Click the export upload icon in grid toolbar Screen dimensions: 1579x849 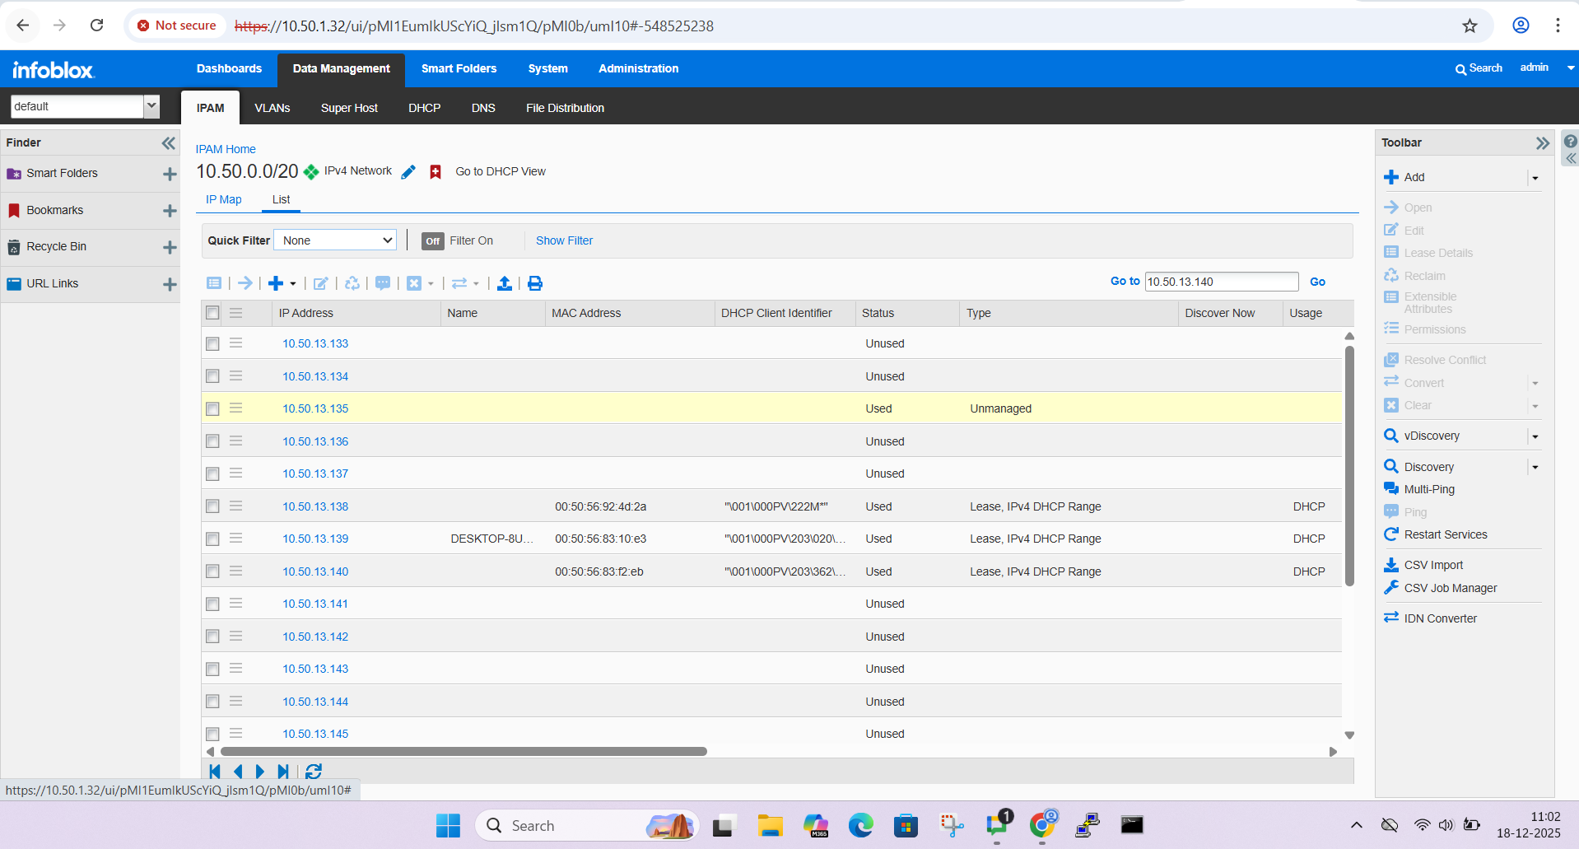pos(505,283)
